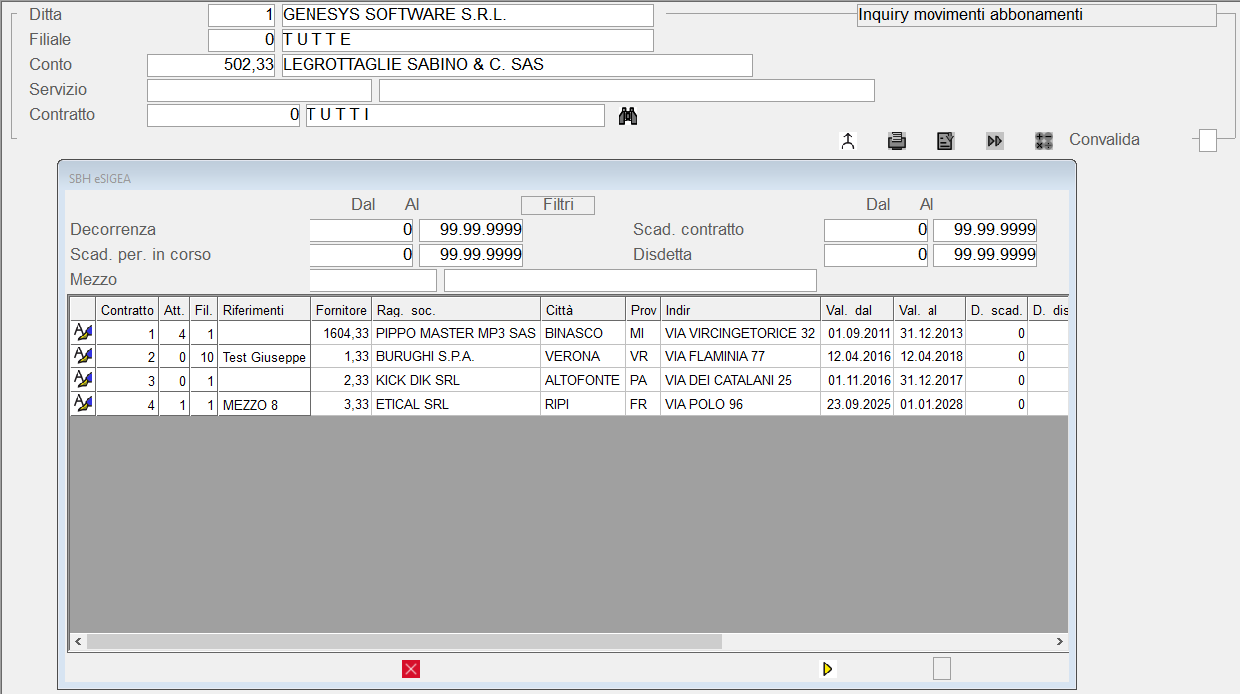Open edit icon for PIPPO MASTER MP3 SAS row
This screenshot has width=1240, height=694.
click(83, 333)
